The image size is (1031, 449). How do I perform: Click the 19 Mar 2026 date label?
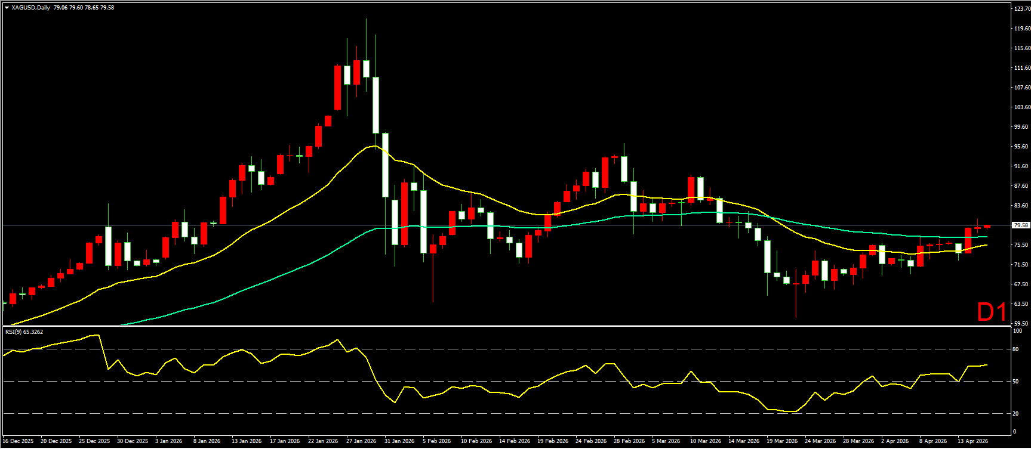pos(782,441)
